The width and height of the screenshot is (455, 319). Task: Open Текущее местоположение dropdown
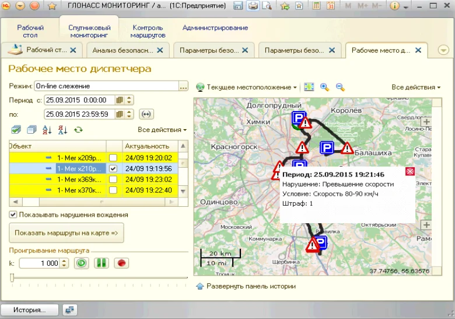click(246, 87)
